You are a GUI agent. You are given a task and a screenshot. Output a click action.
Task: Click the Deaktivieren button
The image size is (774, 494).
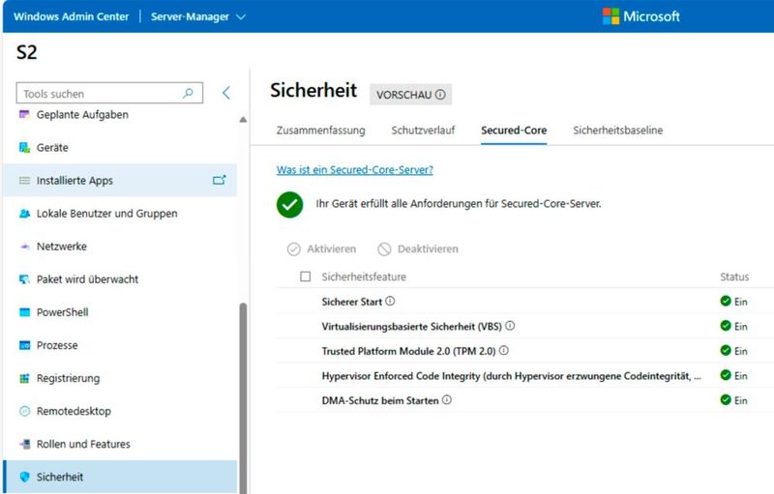click(418, 249)
